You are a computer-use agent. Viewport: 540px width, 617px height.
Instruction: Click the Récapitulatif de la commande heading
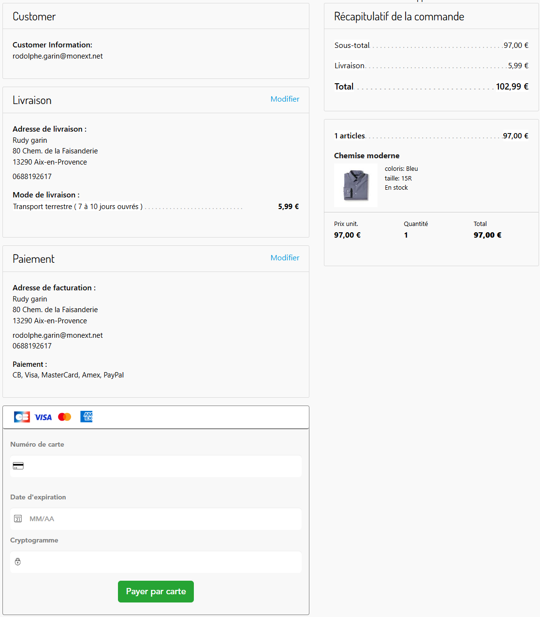(x=399, y=16)
